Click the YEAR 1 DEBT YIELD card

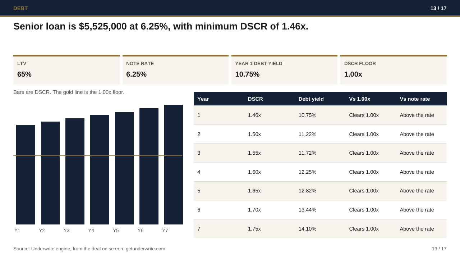(284, 70)
